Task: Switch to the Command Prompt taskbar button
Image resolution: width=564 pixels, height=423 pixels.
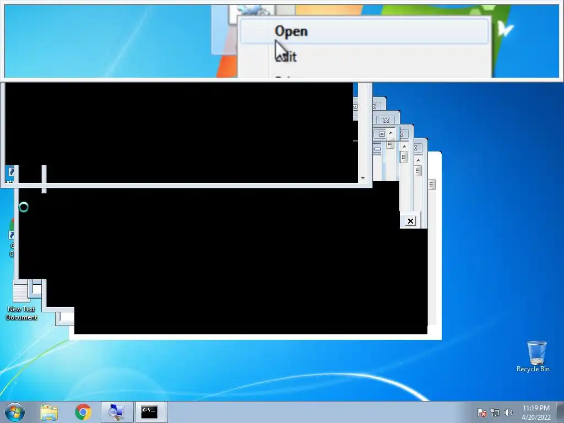Action: 150,412
